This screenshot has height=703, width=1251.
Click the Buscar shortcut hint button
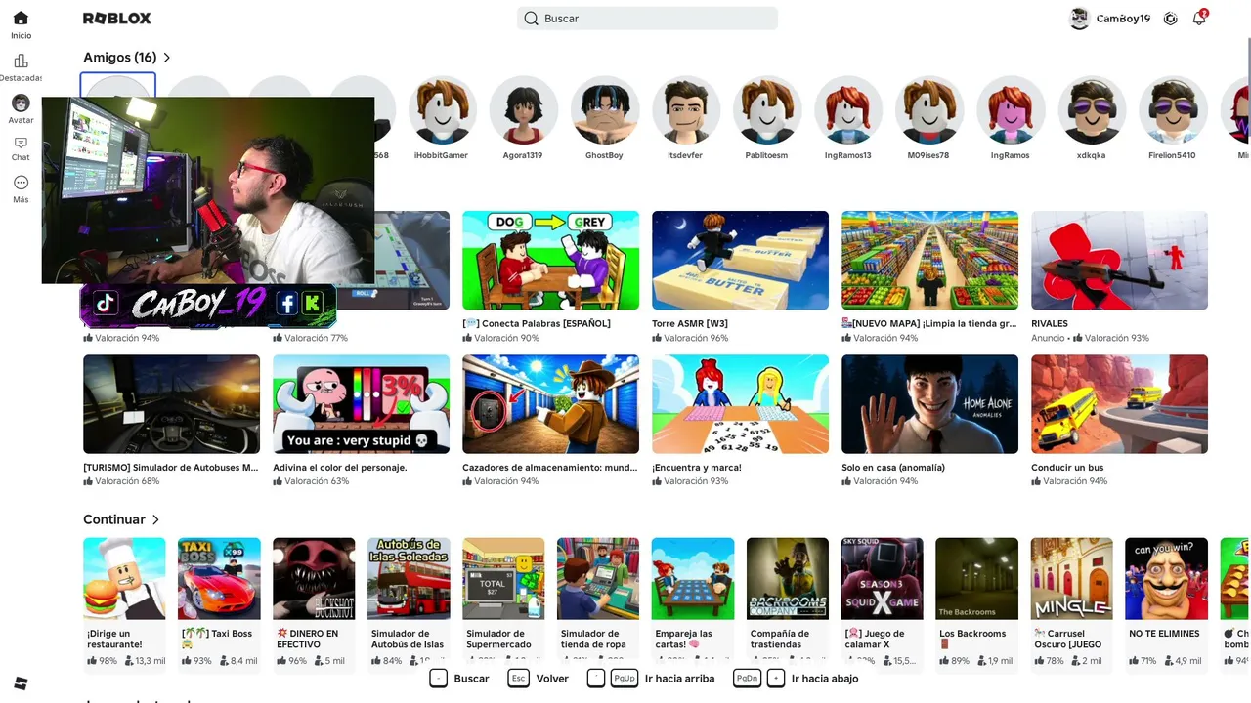(x=459, y=679)
